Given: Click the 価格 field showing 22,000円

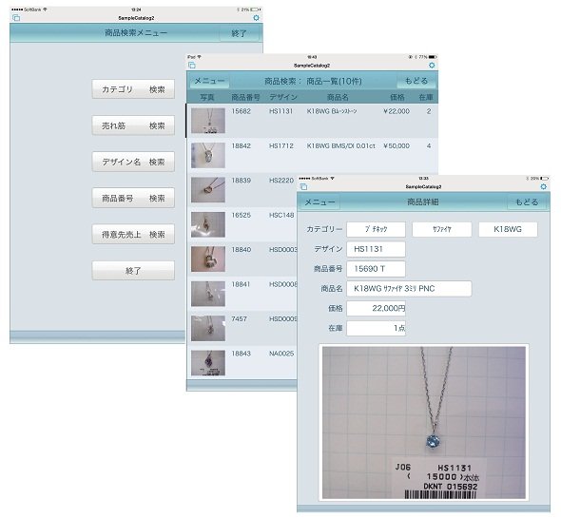Looking at the screenshot, I should (x=376, y=308).
